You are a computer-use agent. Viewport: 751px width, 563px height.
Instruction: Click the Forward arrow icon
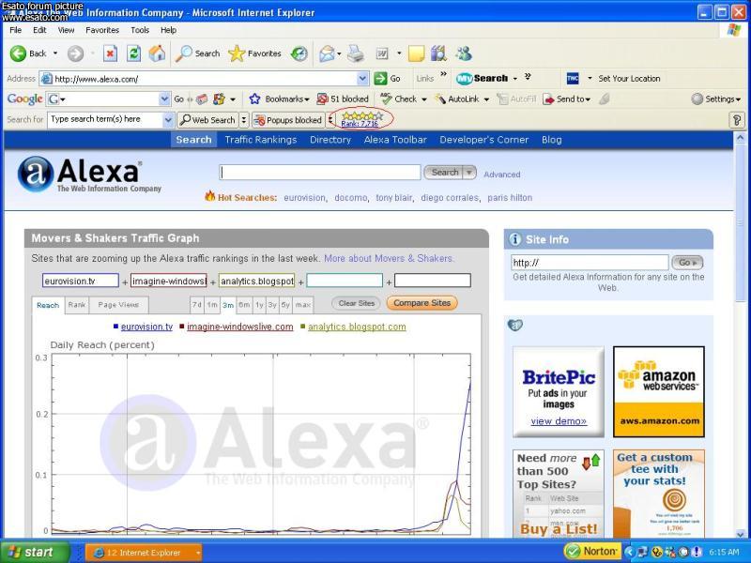(75, 53)
